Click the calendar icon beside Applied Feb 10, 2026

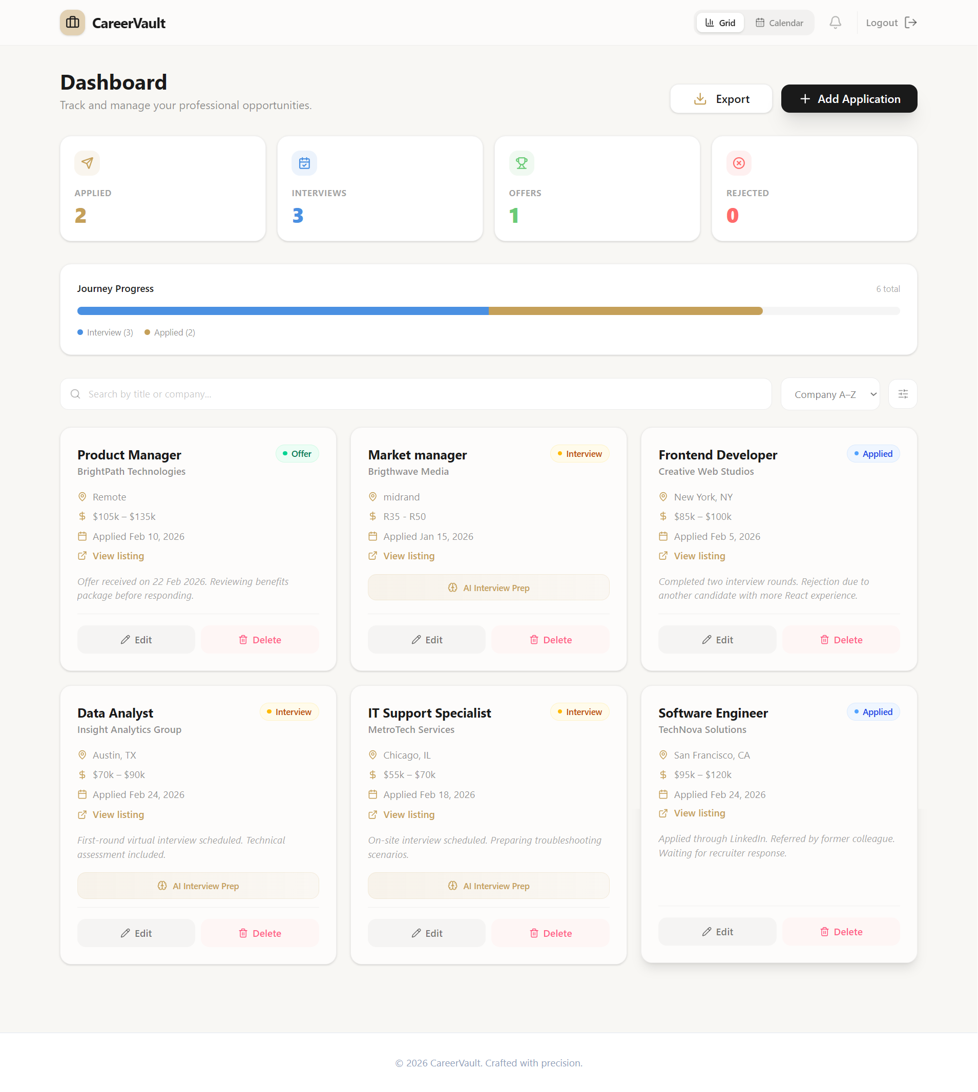[x=82, y=536]
